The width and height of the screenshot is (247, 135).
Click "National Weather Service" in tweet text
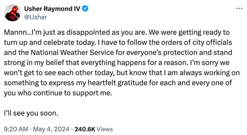click(x=72, y=52)
